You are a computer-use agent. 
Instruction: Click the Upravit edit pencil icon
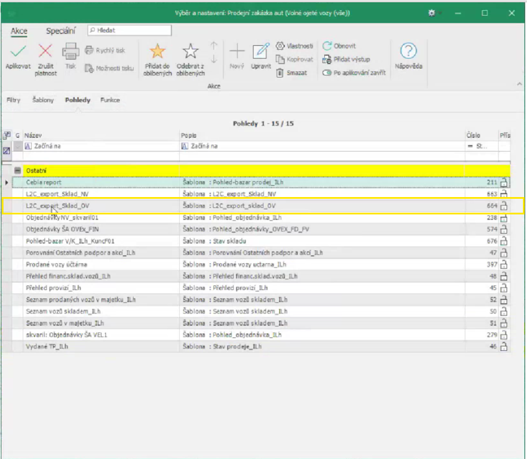point(261,52)
